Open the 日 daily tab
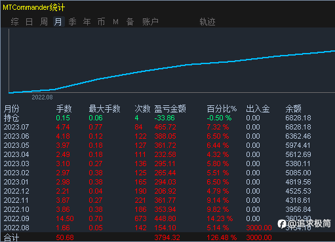This screenshot has height=242, width=335. (x=29, y=22)
